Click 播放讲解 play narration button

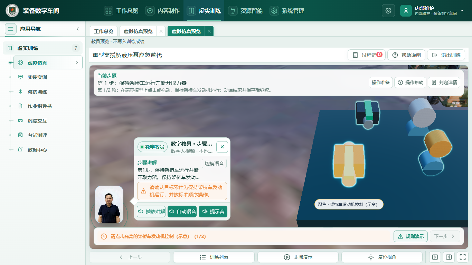pos(151,212)
